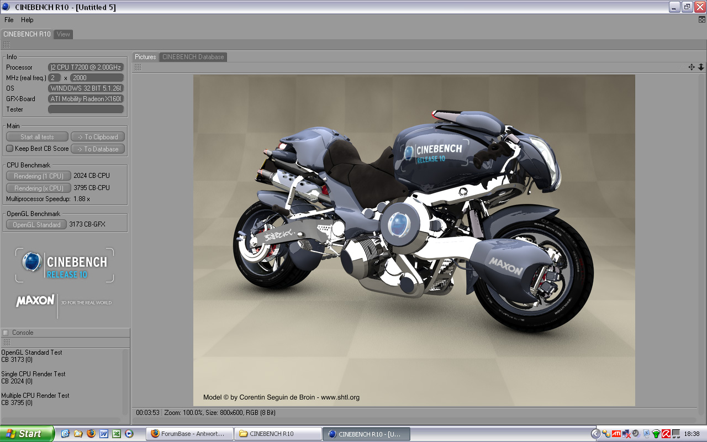The image size is (707, 442).
Task: Click the CPU count field showing 2
Action: tap(55, 78)
